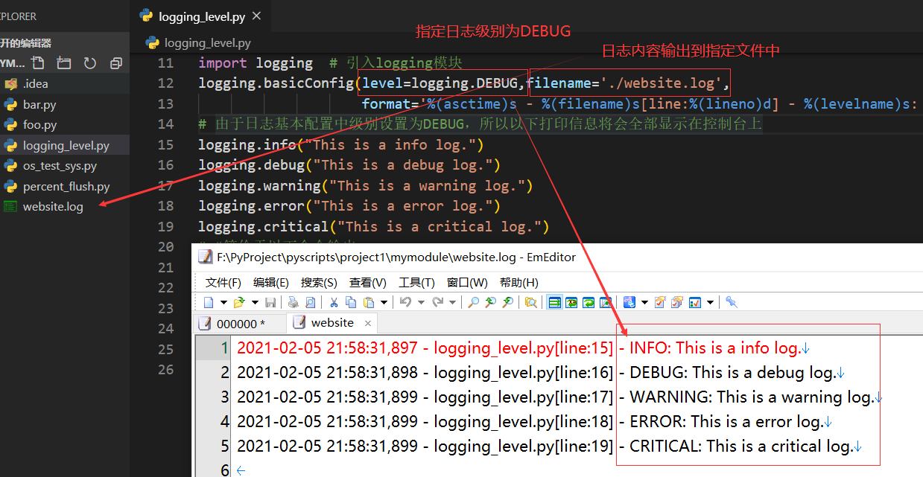
Task: Click the Save floppy icon in EmEditor
Action: (x=270, y=302)
